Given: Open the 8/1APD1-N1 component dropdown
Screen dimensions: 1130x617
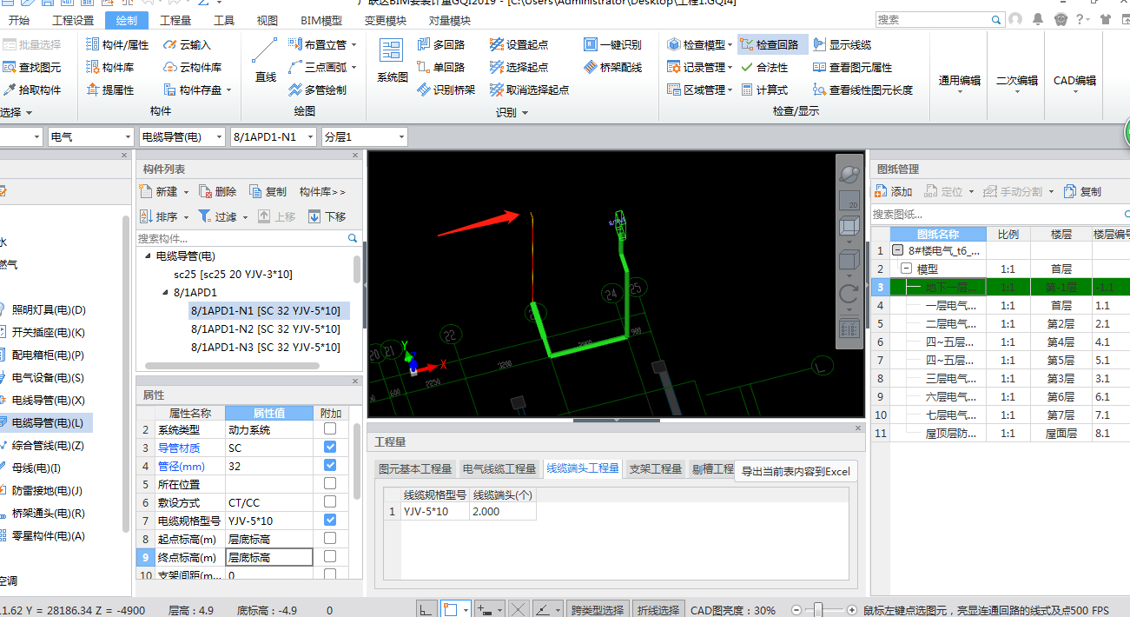Looking at the screenshot, I should 274,136.
